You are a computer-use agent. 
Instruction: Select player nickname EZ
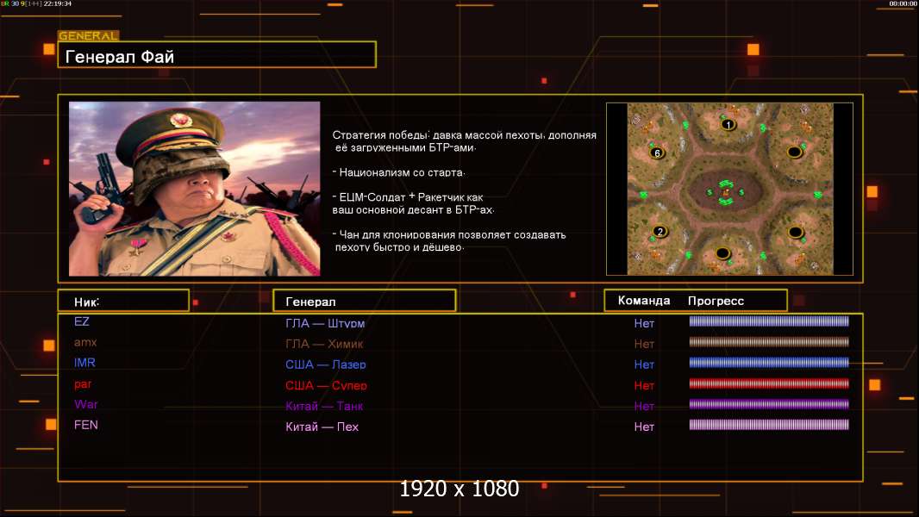tap(81, 321)
